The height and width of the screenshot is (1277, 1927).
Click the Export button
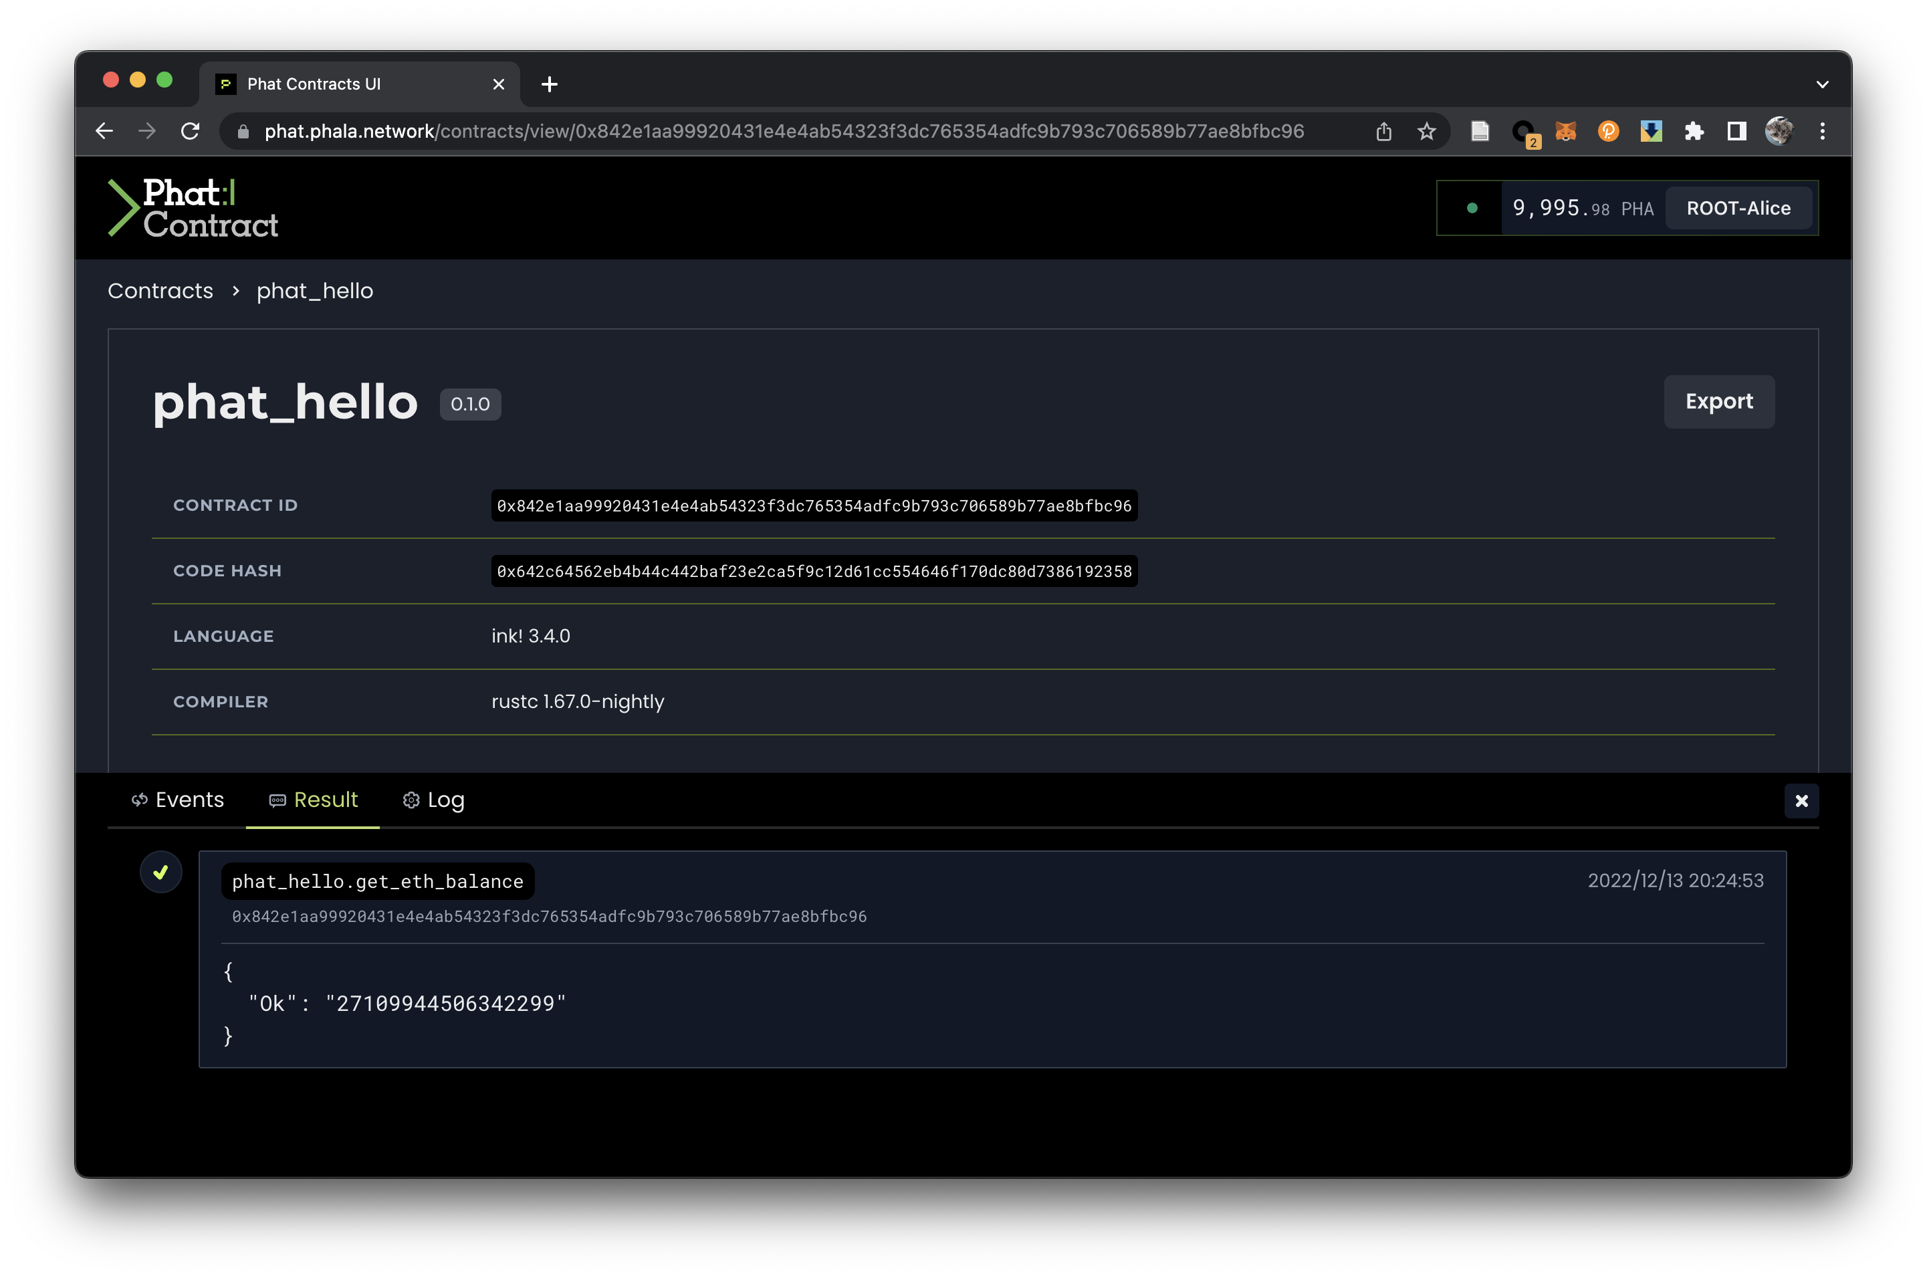click(1718, 402)
